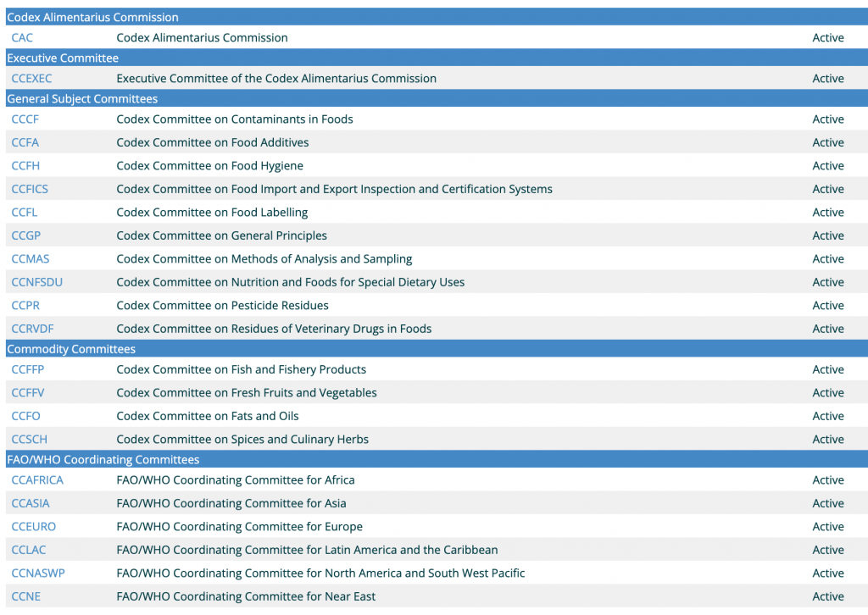
Task: Select the CCSCH link
Action: pos(30,439)
